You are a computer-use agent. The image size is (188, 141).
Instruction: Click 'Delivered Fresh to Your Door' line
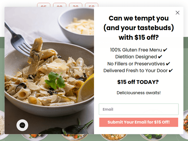point(138,71)
